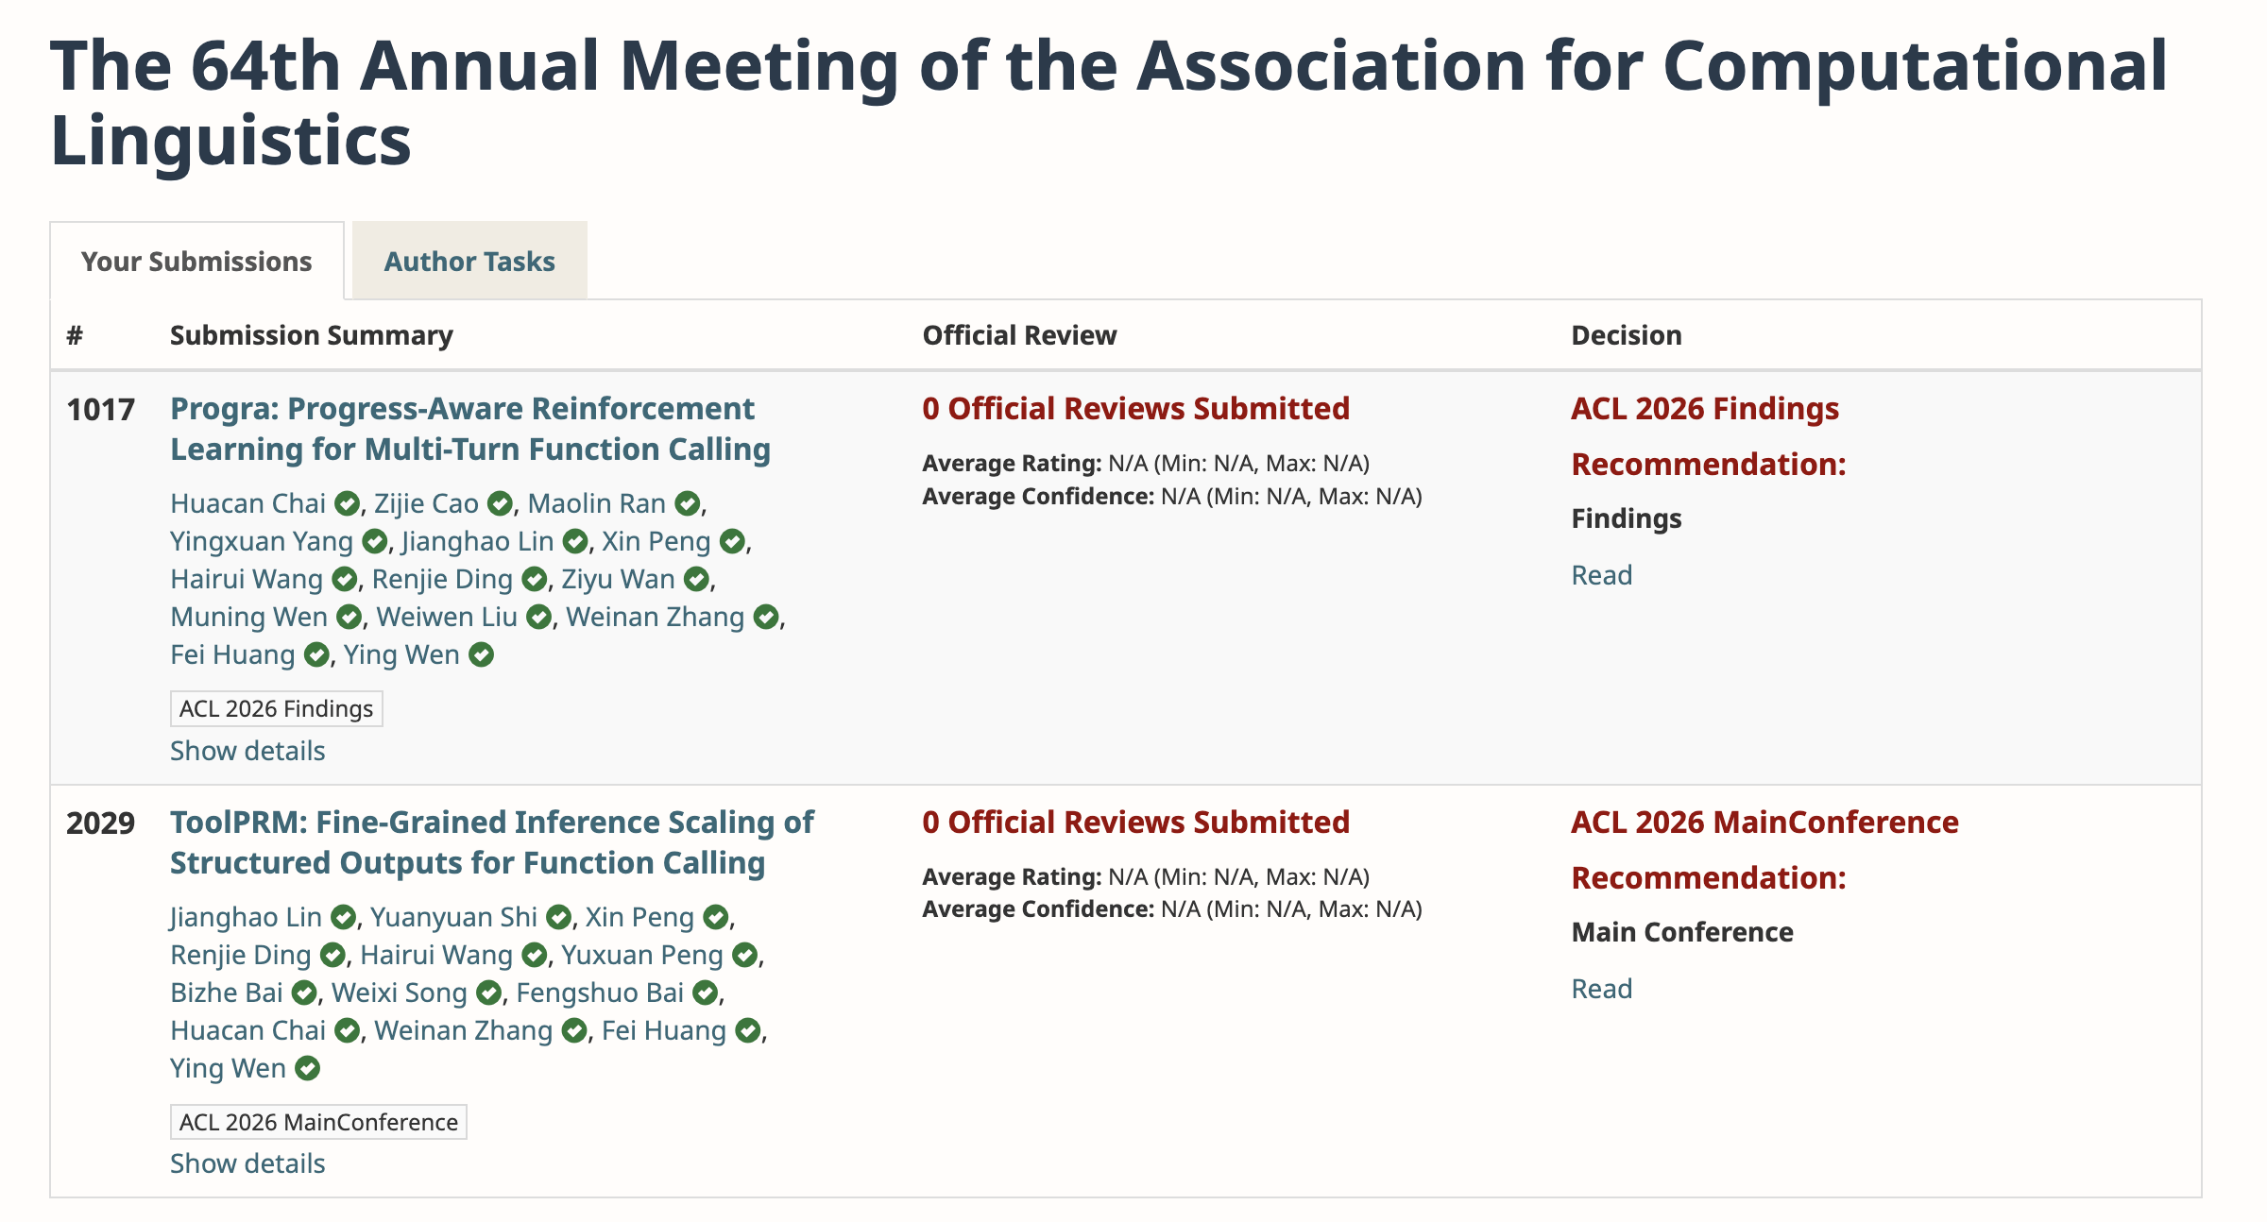Click verified checkmark next to Yingxuan Yang

coord(375,542)
